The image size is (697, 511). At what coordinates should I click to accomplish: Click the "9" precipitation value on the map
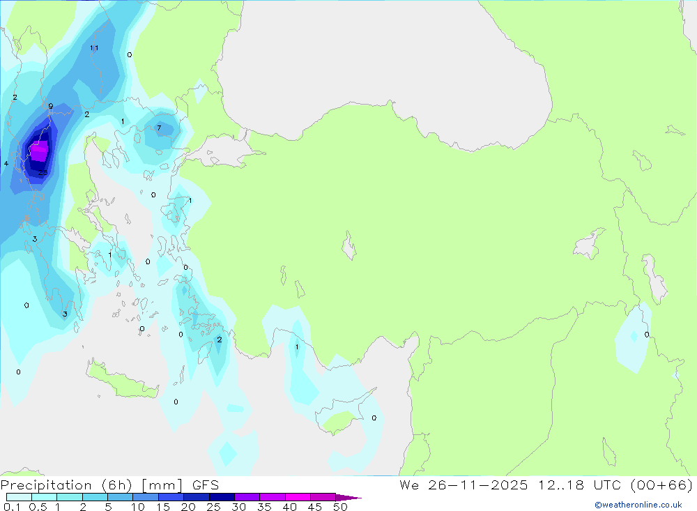(x=51, y=106)
